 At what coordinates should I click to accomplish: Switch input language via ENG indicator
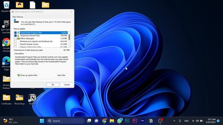click(x=186, y=121)
